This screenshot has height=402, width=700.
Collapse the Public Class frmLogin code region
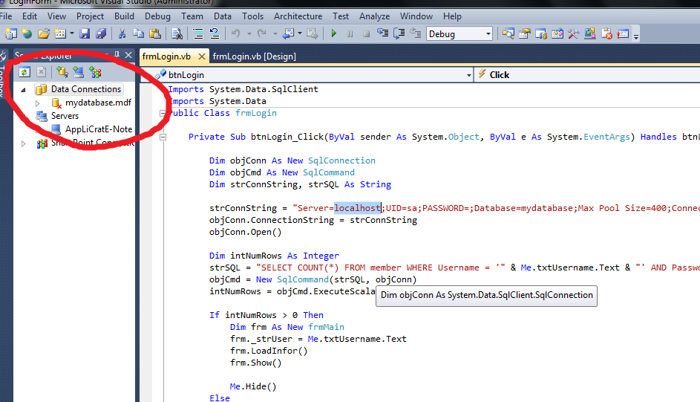(163, 114)
